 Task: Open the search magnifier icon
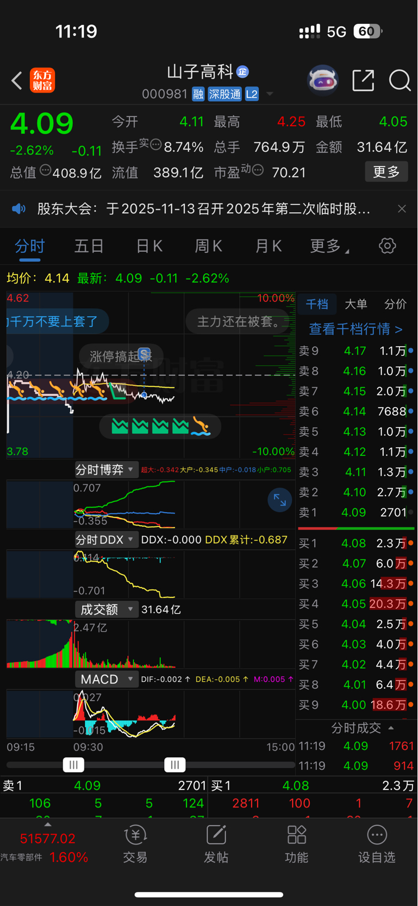pos(400,81)
